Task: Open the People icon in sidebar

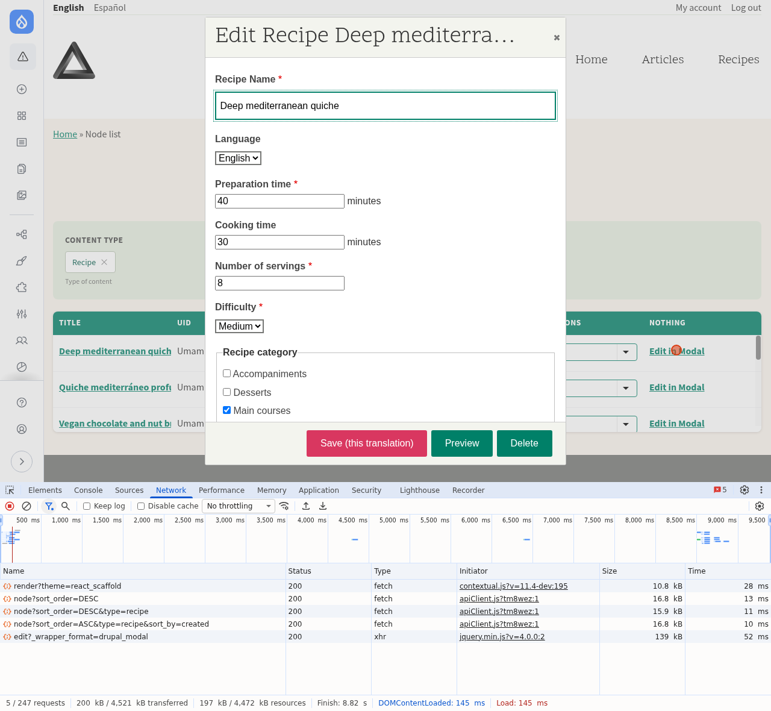Action: click(x=22, y=340)
